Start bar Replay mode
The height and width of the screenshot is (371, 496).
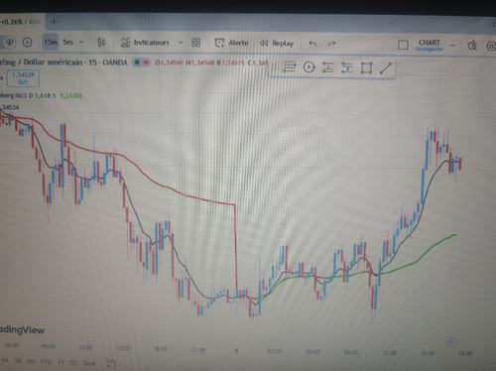pos(277,43)
